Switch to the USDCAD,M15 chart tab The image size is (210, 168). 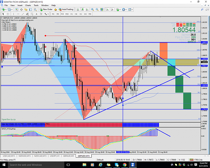coord(9,156)
